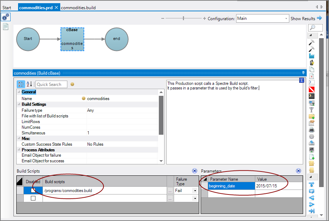Switch to categorized property view icon
Image resolution: width=329 pixels, height=221 pixels.
tap(21, 84)
